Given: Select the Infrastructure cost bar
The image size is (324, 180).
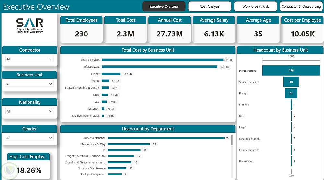Looking at the screenshot, I should 159,67.
